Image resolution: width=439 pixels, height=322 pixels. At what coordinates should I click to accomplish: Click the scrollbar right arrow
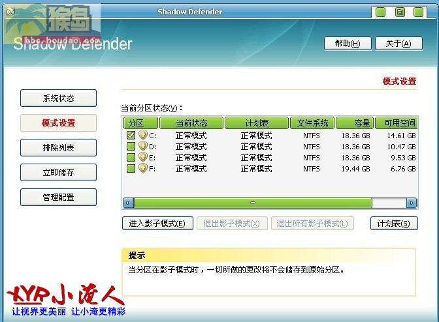412,203
